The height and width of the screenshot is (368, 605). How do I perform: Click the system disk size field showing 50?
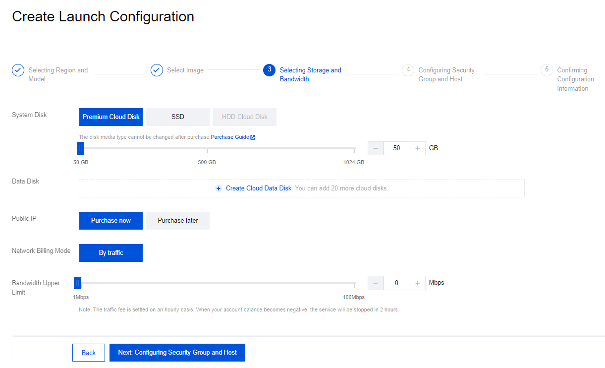coord(397,148)
